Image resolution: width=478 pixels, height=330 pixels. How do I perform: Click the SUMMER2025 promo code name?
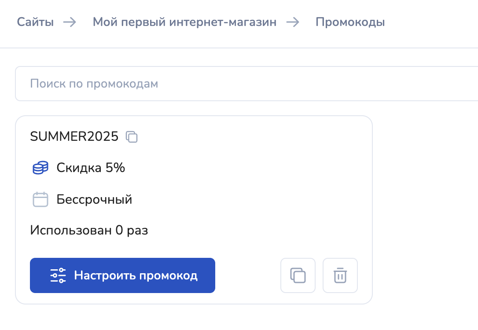pos(74,137)
